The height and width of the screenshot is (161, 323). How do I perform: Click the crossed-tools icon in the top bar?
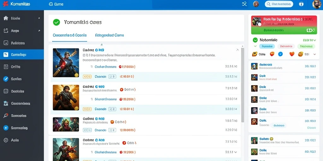tap(244, 4)
